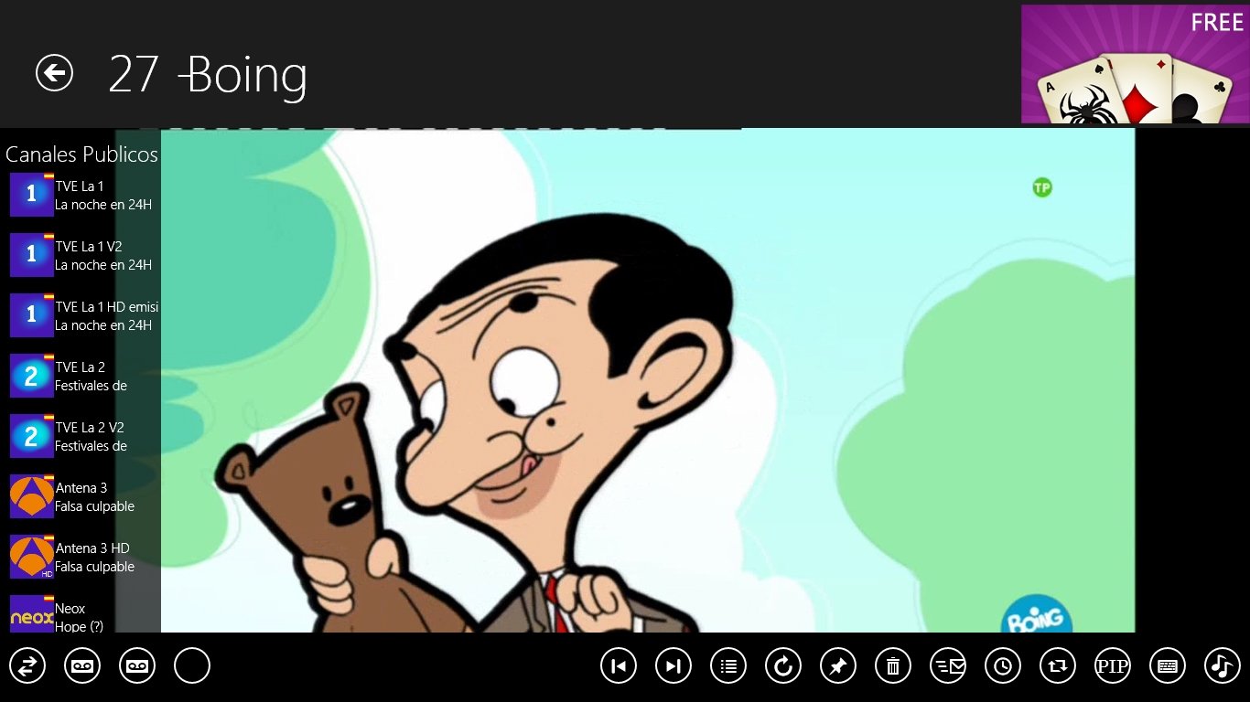Reload the stream with refresh icon
This screenshot has width=1250, height=702.
click(783, 666)
